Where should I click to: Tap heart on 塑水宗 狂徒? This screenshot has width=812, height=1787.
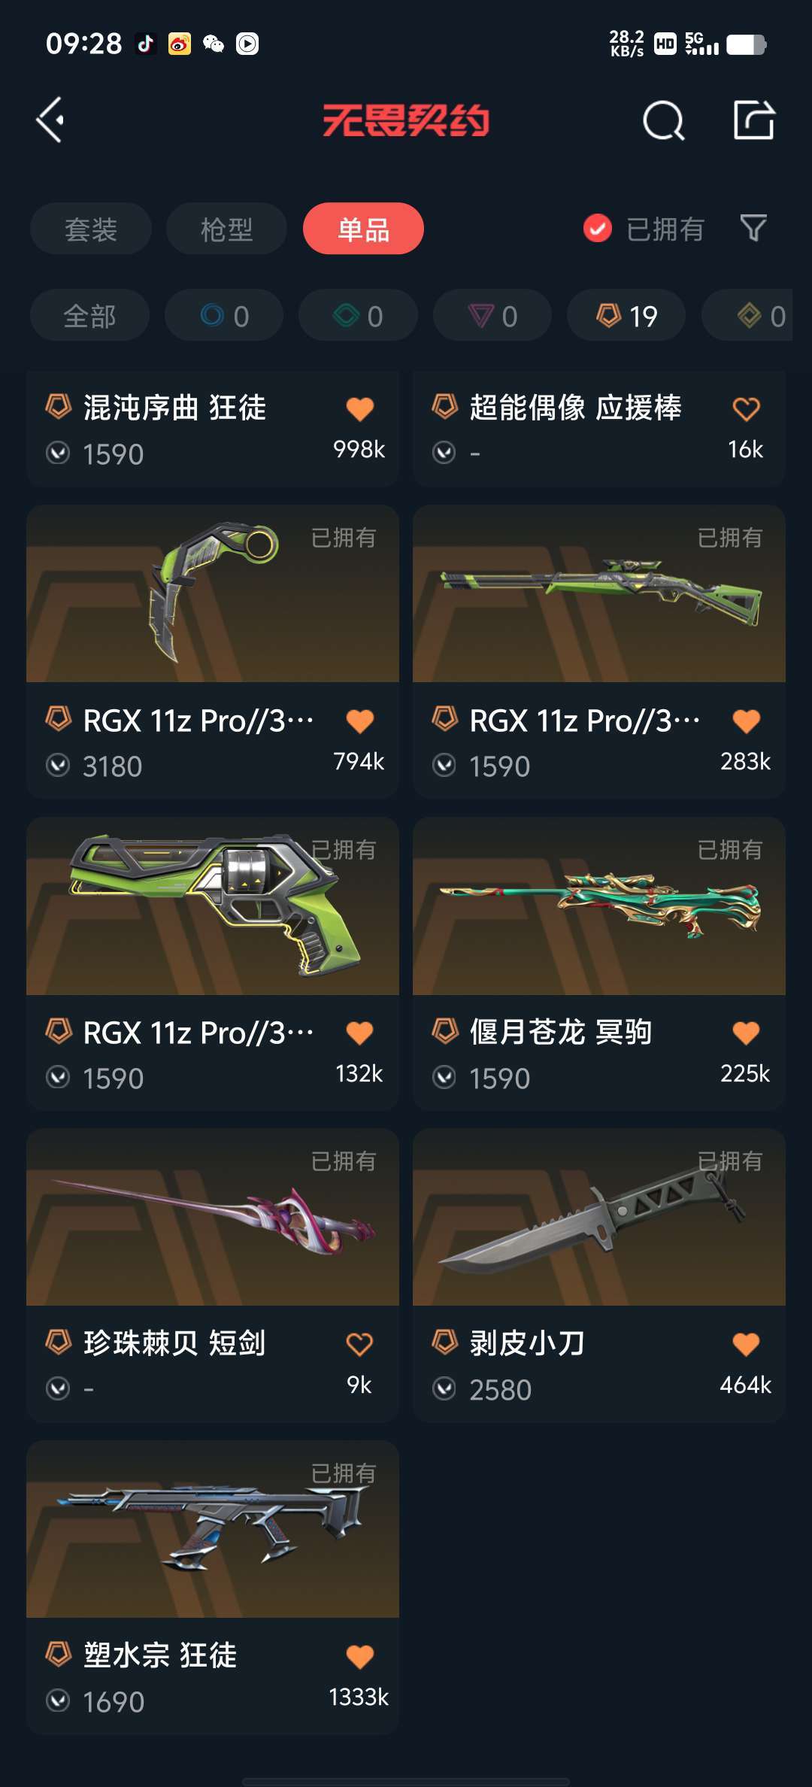pos(360,1656)
